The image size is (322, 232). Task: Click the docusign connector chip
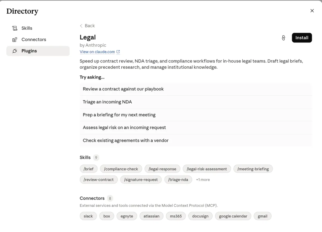pyautogui.click(x=200, y=216)
